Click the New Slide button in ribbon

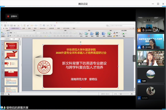click(3, 33)
